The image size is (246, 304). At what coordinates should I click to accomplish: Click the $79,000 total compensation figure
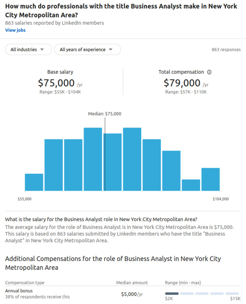182,83
